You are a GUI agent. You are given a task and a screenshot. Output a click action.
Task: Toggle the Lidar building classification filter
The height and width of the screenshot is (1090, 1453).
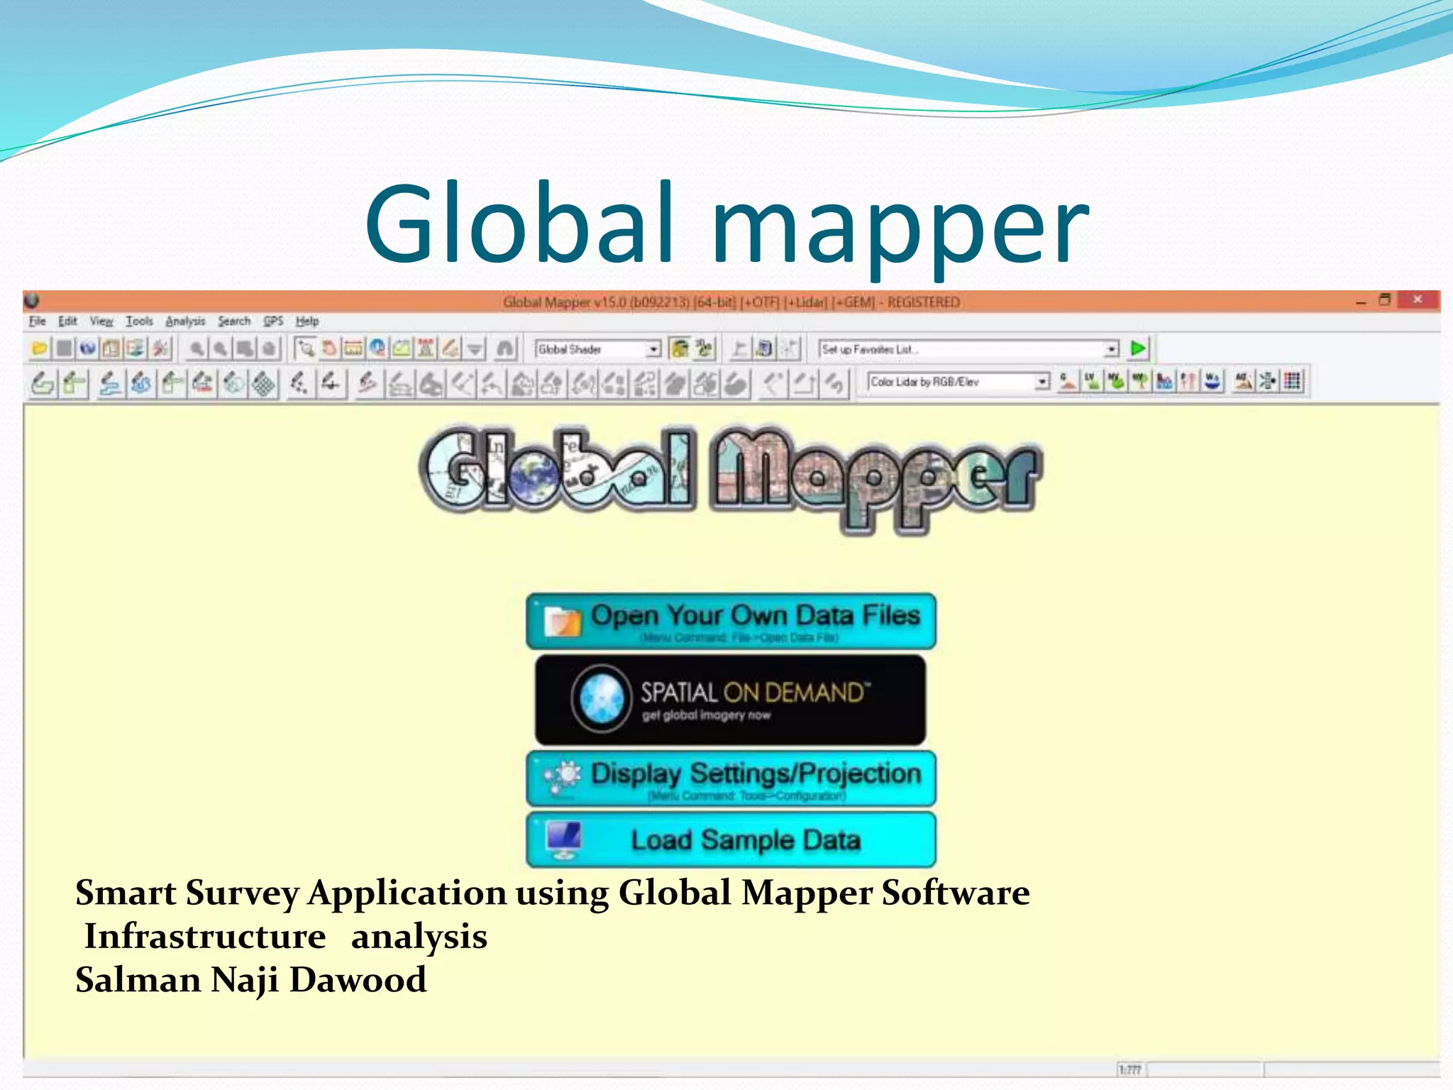tap(1164, 382)
